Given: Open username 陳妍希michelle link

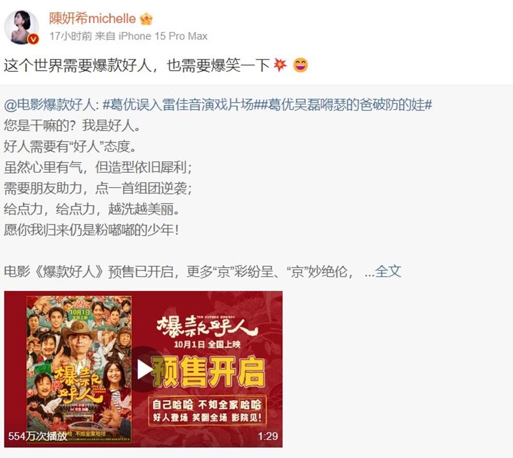Looking at the screenshot, I should 92,19.
